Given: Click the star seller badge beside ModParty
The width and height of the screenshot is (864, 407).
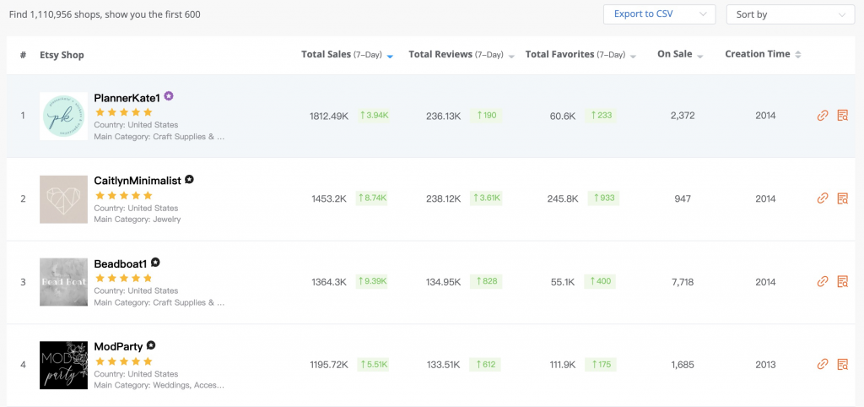Looking at the screenshot, I should click(151, 346).
